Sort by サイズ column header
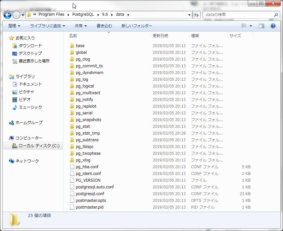Screen dimensions: 283x231 pyautogui.click(x=235, y=36)
